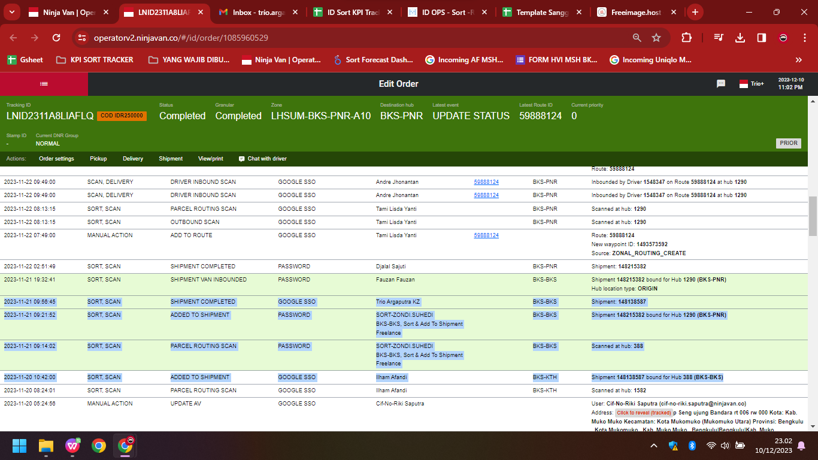Open the browser extensions puzzle icon
Viewport: 818px width, 460px height.
[686, 38]
